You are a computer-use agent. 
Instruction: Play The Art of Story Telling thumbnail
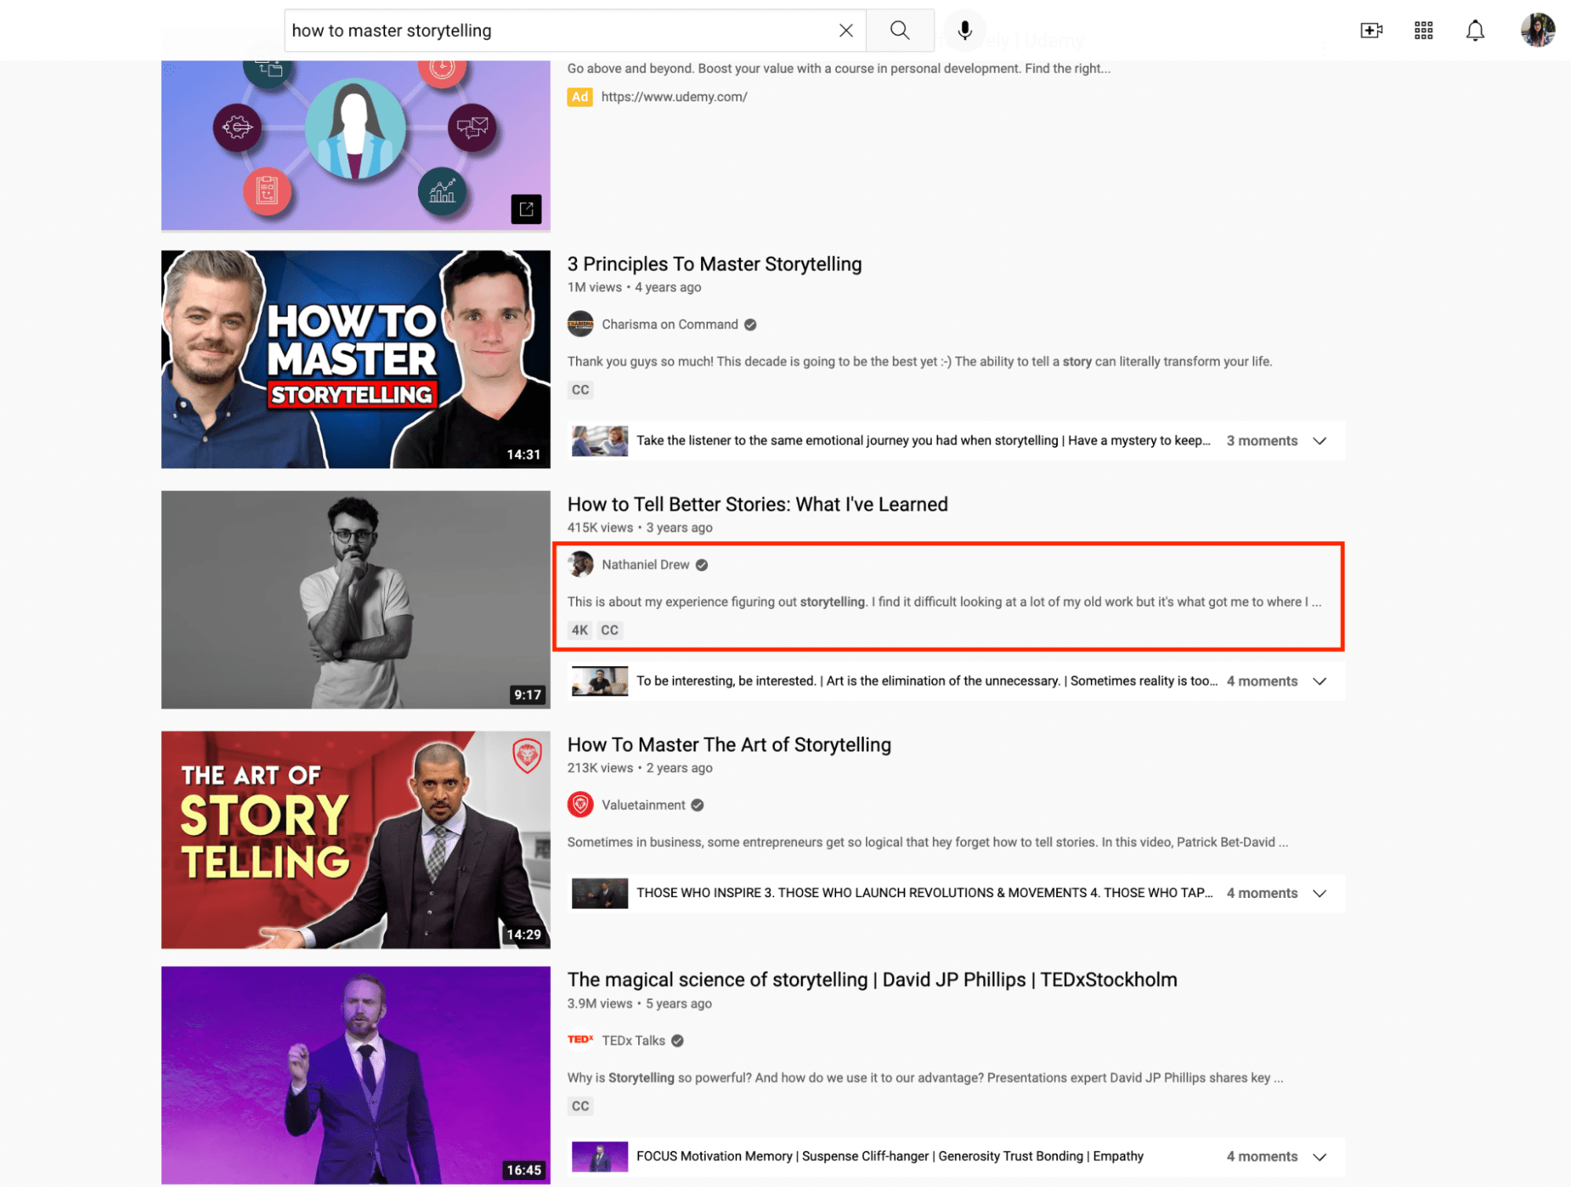tap(355, 840)
